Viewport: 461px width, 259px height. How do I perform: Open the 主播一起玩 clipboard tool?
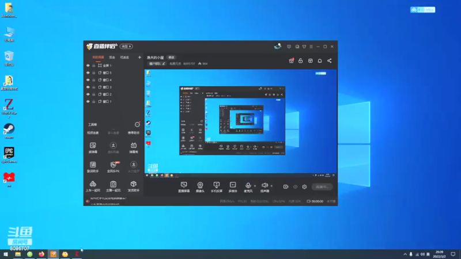113,186
